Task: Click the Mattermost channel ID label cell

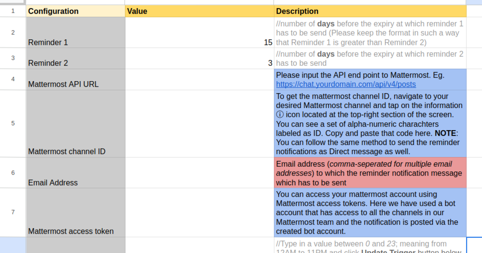Action: (76, 124)
